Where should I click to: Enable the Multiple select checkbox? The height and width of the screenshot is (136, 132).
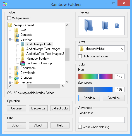(x=9, y=18)
